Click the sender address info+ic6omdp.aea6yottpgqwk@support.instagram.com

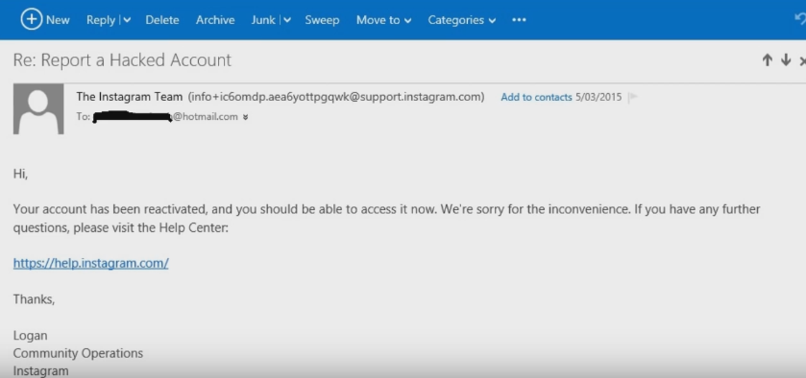click(336, 97)
